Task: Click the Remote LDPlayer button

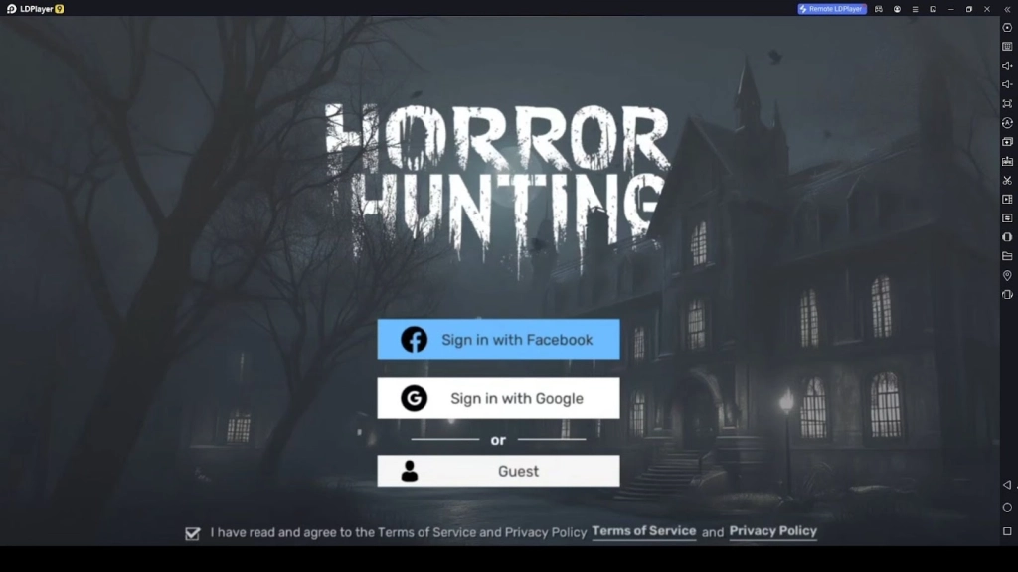Action: click(x=832, y=9)
